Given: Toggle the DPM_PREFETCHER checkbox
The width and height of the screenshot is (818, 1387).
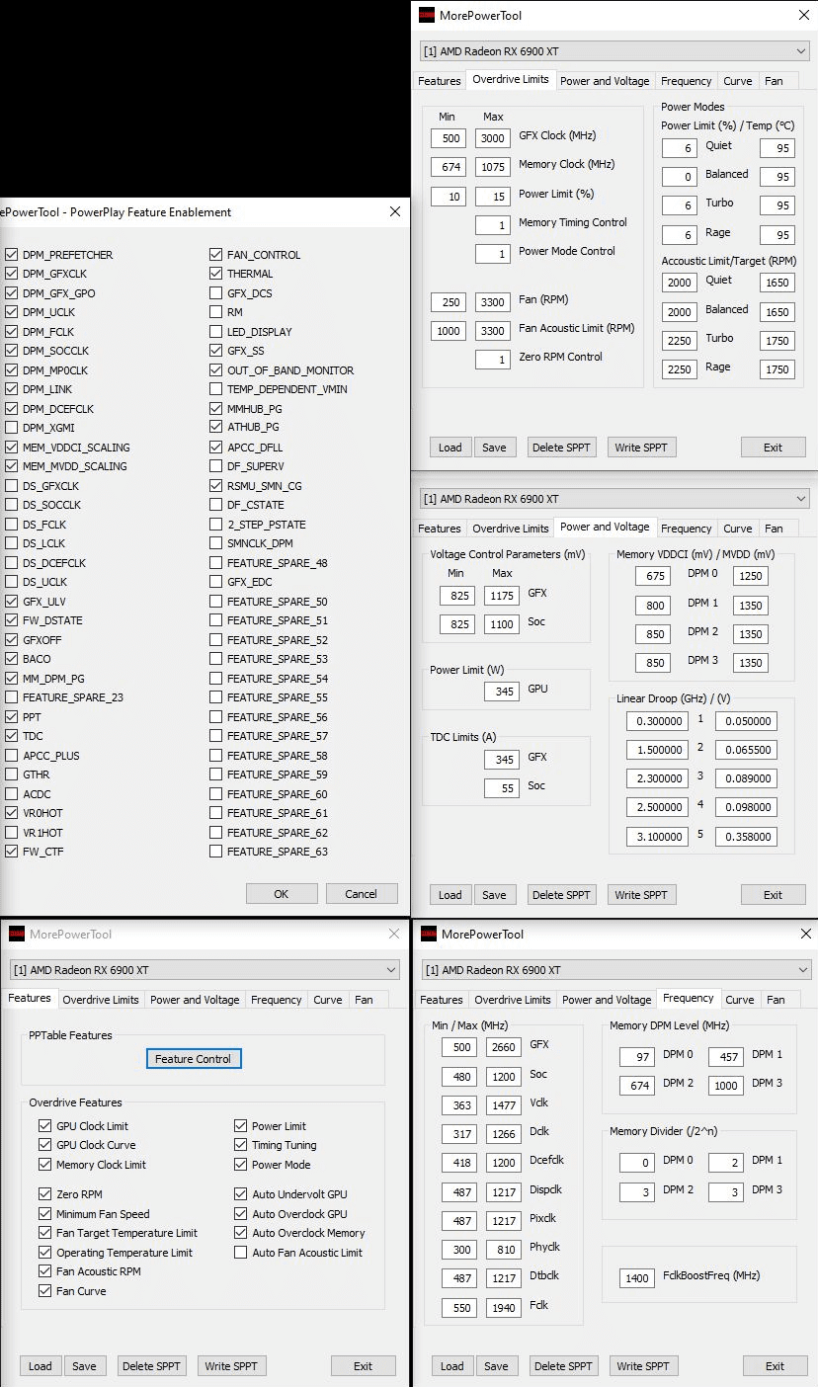Looking at the screenshot, I should click(12, 255).
